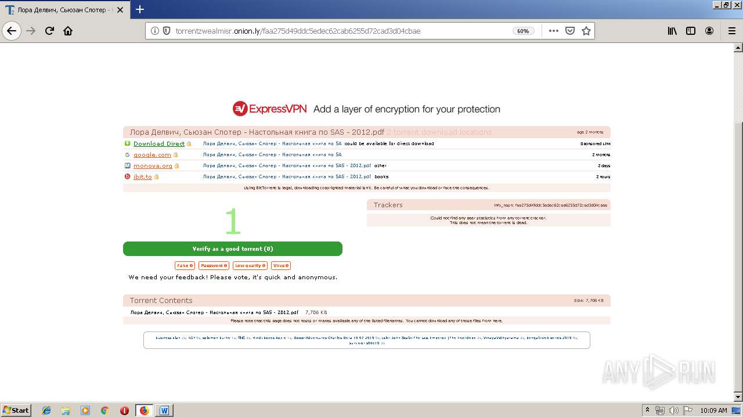Image resolution: width=743 pixels, height=418 pixels.
Task: Open tracking protection shield icon
Action: pos(167,31)
